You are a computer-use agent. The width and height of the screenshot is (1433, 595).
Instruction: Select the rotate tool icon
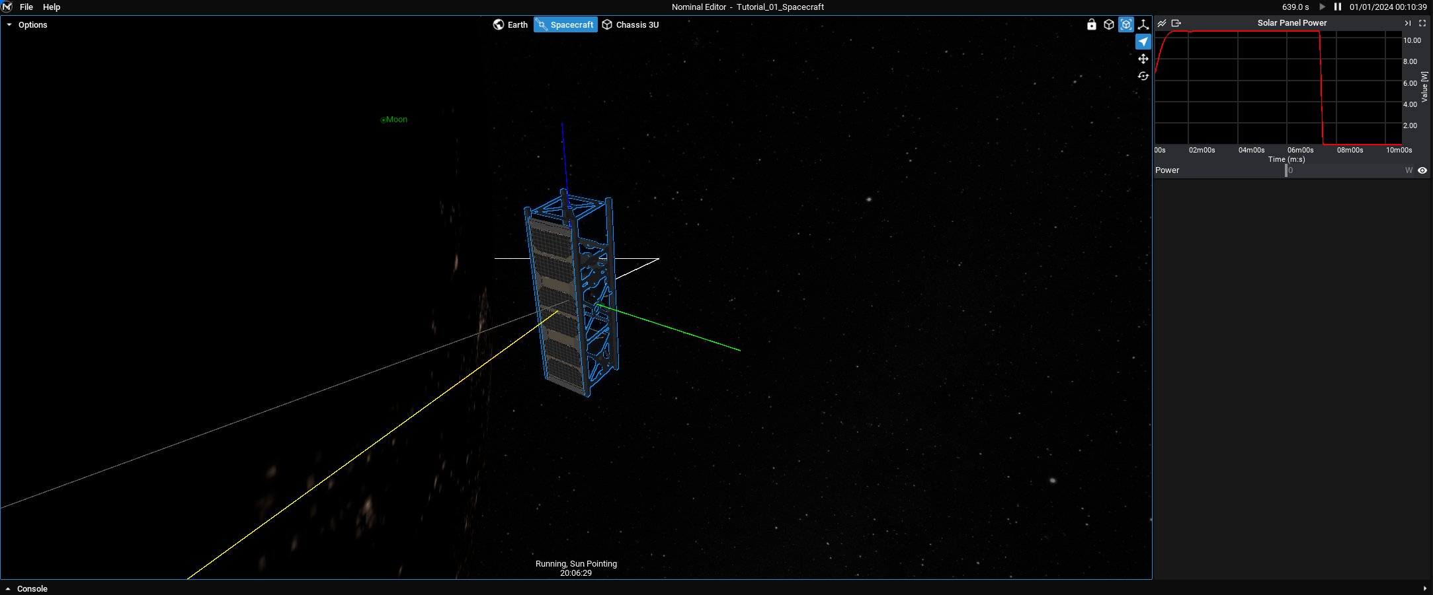pos(1143,76)
